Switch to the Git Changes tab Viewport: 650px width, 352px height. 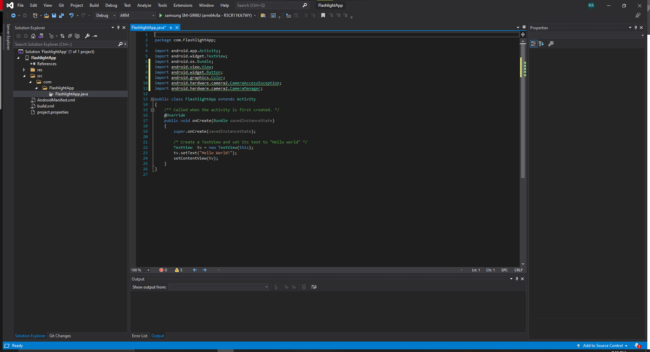click(60, 336)
